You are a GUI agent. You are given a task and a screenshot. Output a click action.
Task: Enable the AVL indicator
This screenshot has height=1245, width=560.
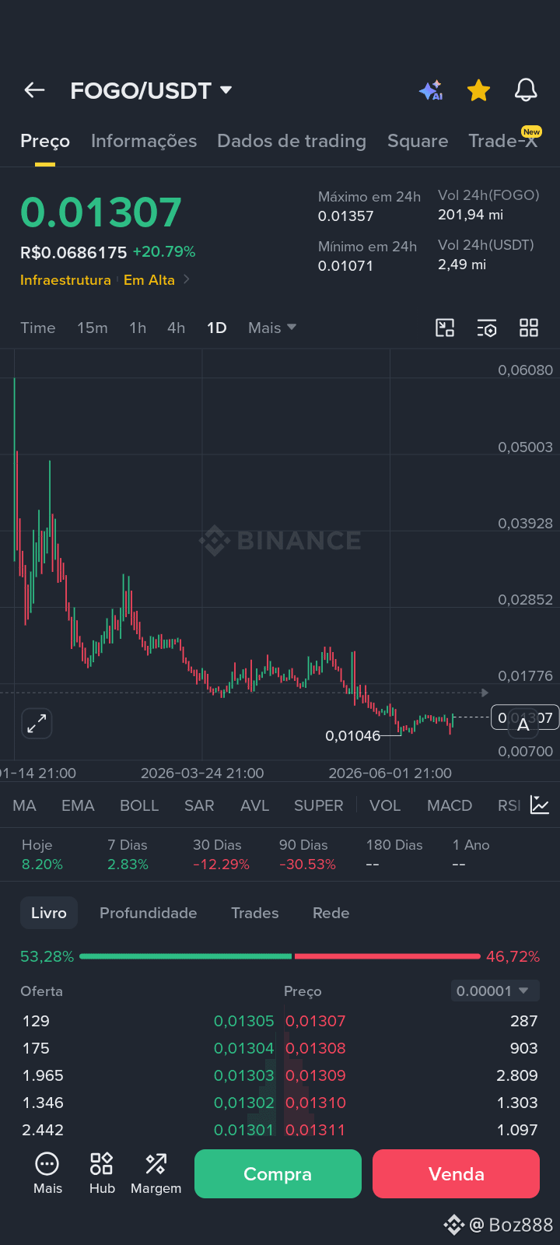(x=254, y=805)
